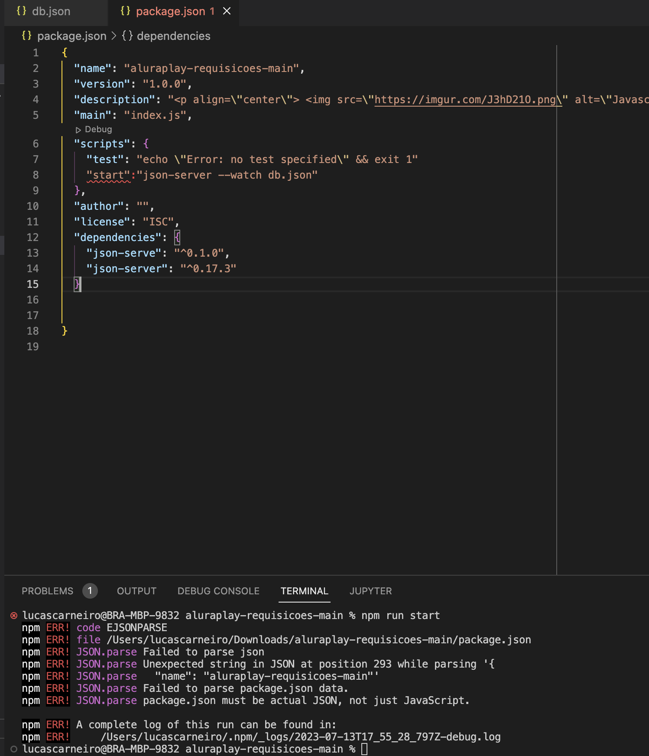Click the debug.log path in terminal
The height and width of the screenshot is (756, 649).
click(x=301, y=737)
